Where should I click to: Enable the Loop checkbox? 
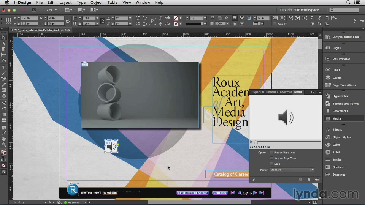point(271,164)
